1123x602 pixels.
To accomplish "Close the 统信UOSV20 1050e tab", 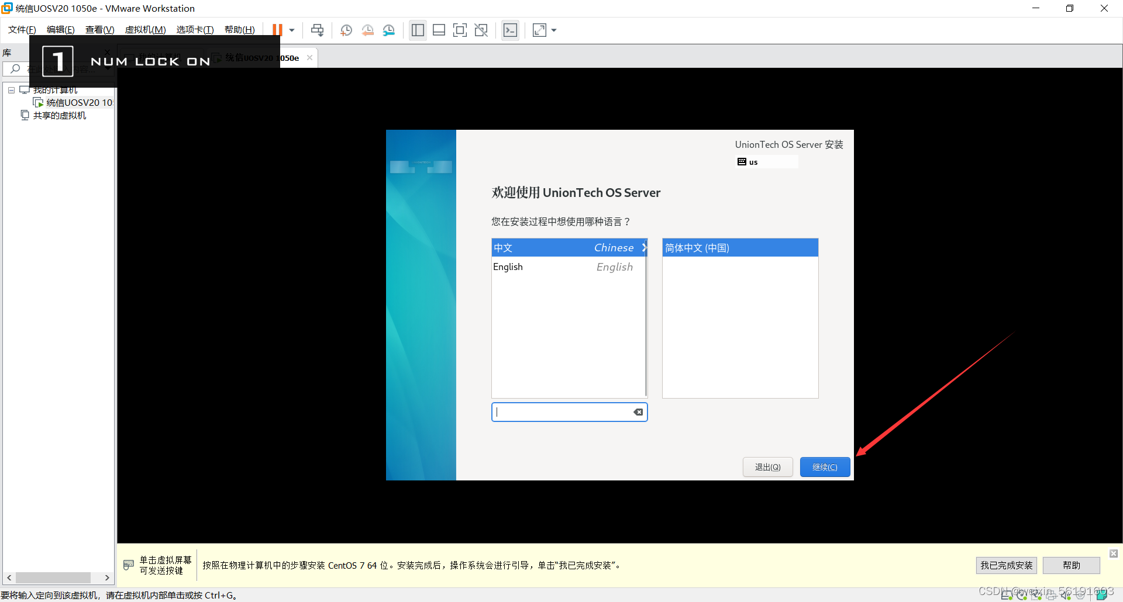I will (309, 57).
